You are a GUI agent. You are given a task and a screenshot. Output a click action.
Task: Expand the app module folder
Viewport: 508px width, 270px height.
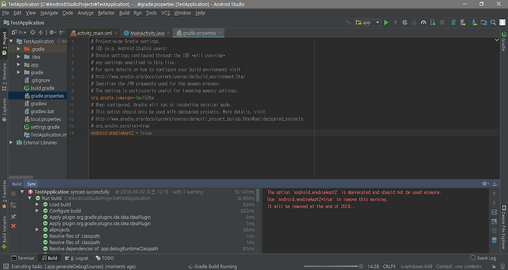(18, 64)
